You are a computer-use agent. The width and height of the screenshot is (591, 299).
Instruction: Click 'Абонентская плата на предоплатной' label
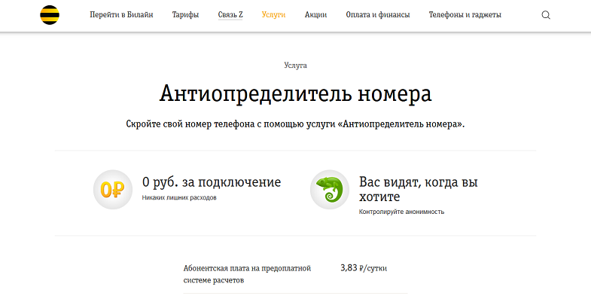(247, 274)
